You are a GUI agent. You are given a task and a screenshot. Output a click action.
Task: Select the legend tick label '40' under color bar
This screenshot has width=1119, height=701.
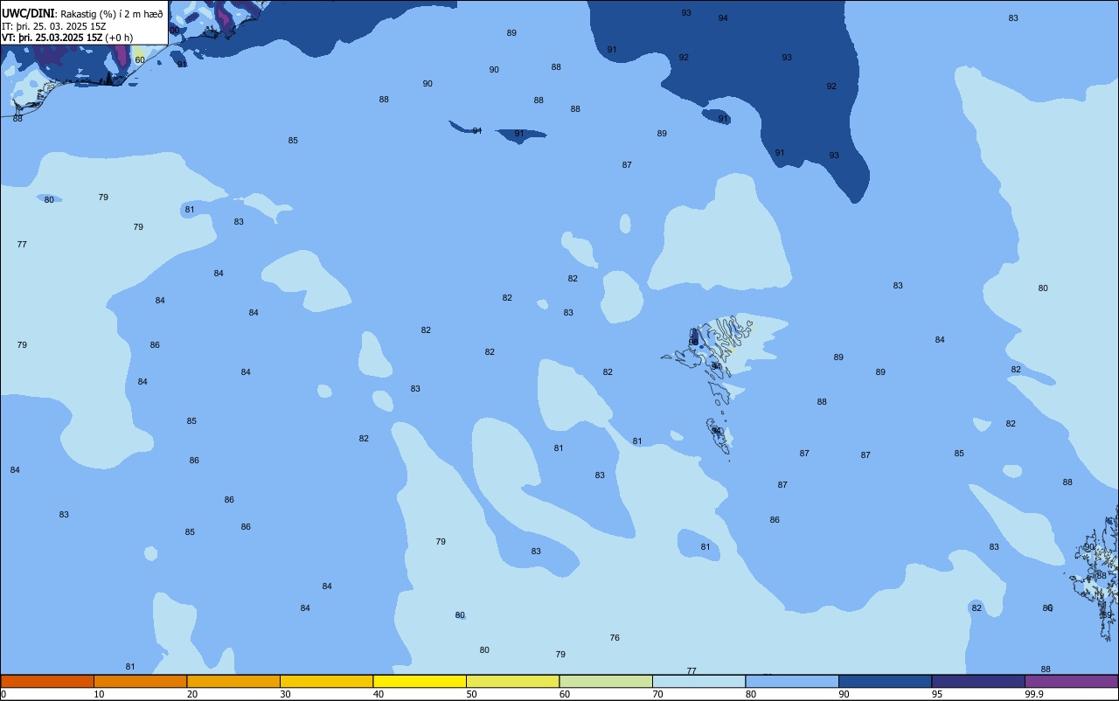(379, 694)
